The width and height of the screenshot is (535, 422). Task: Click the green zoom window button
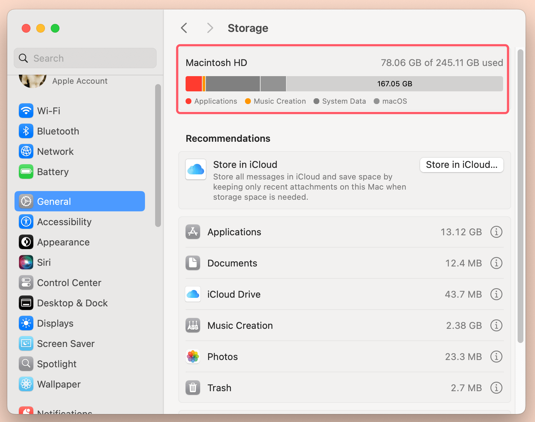tap(55, 28)
